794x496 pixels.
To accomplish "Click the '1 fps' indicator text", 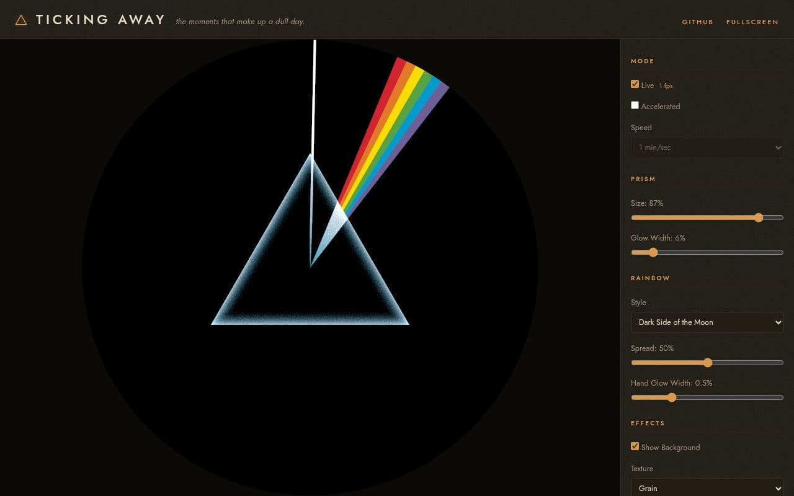I will pos(666,86).
